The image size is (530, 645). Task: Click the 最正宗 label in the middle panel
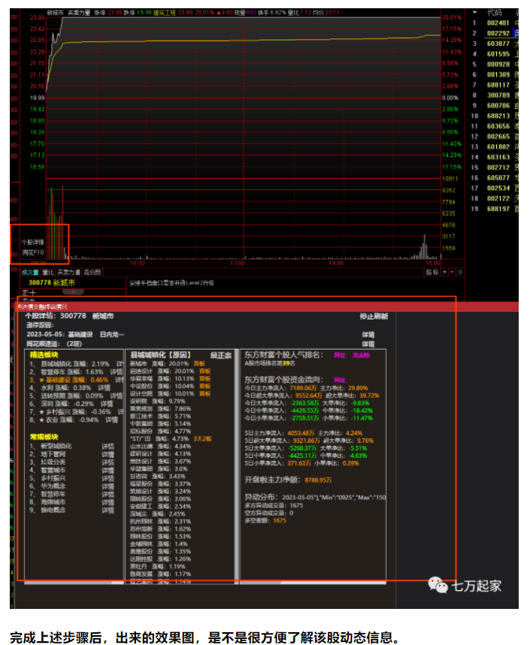pos(221,356)
